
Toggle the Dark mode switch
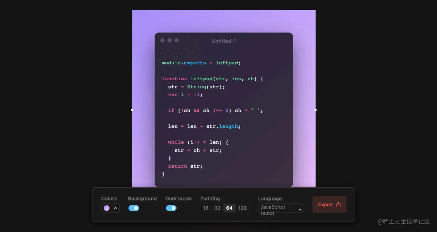(171, 208)
